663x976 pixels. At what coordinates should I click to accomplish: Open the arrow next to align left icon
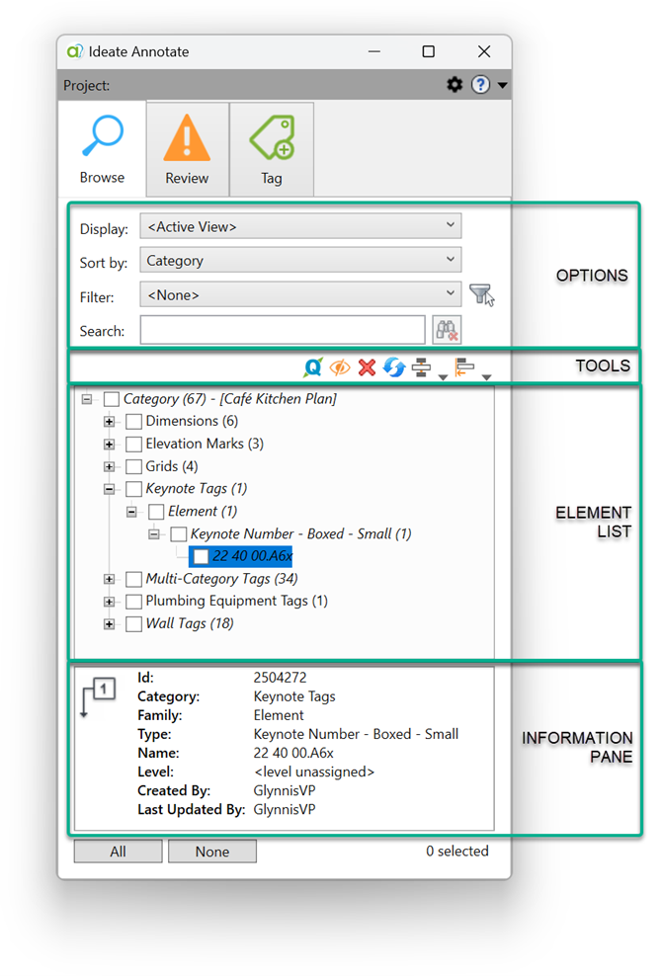pos(487,376)
